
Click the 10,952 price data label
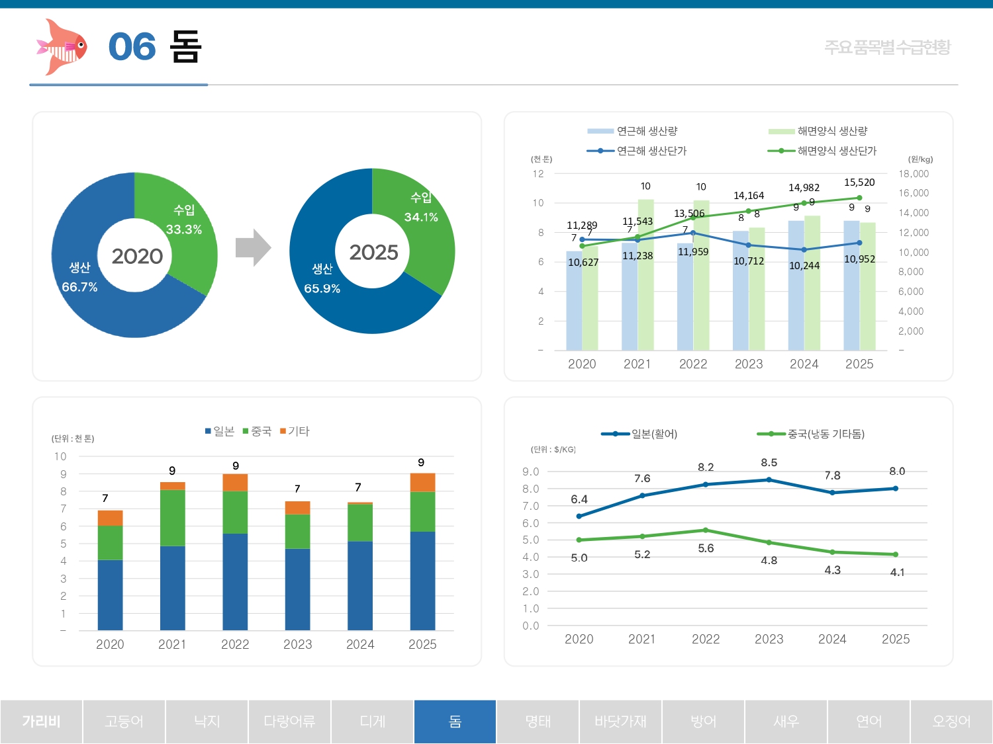tap(859, 259)
